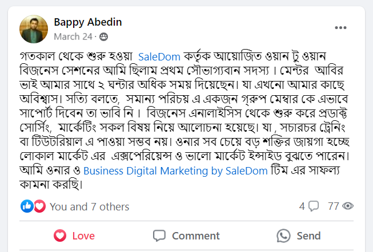The image size is (373, 252).
Task: Click the 77 views count
Action: [x=334, y=206]
